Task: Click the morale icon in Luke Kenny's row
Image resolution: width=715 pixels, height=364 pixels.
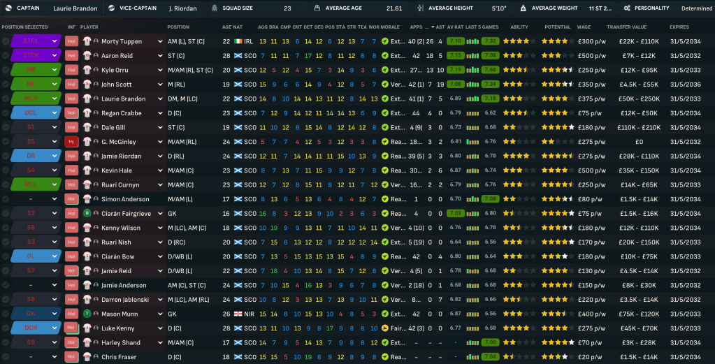Action: click(x=385, y=328)
